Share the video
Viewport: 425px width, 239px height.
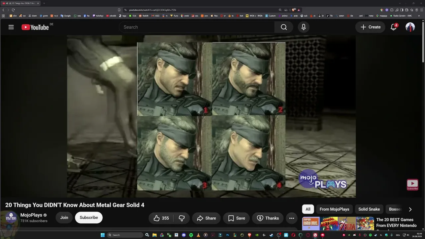206,218
